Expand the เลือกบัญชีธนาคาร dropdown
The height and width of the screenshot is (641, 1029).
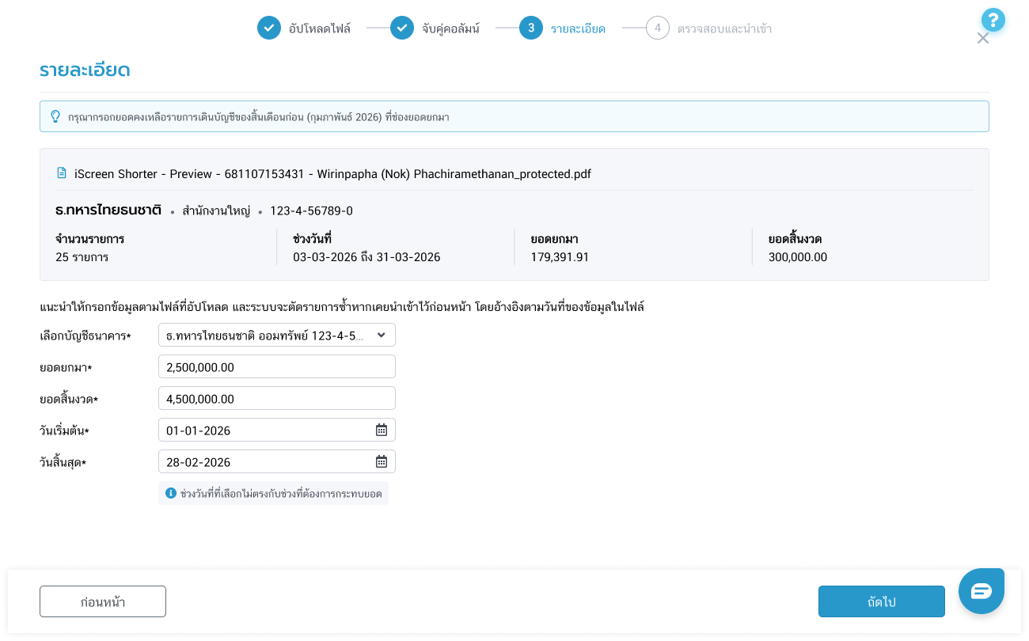pos(269,336)
